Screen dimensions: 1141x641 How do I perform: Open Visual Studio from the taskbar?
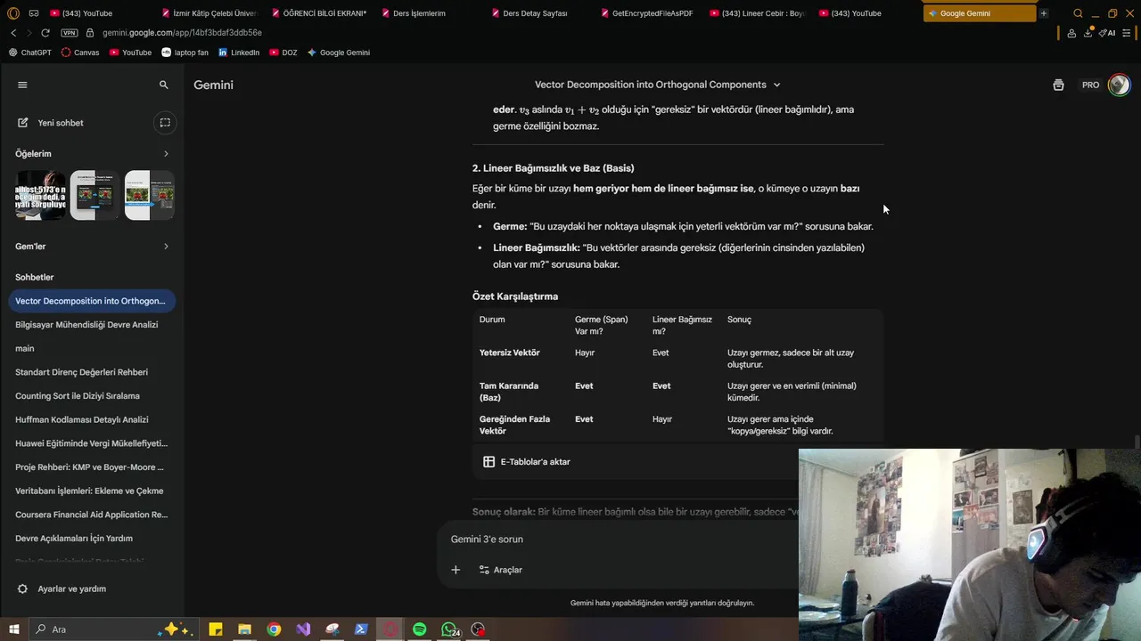pyautogui.click(x=303, y=629)
